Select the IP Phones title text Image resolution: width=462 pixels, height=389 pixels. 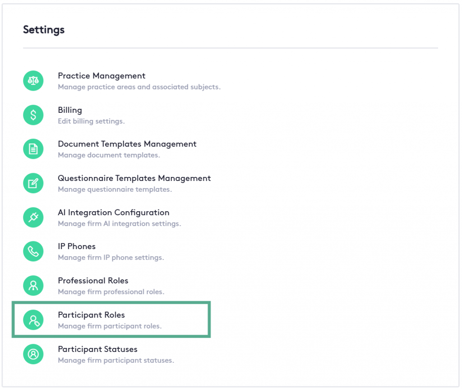click(x=77, y=246)
